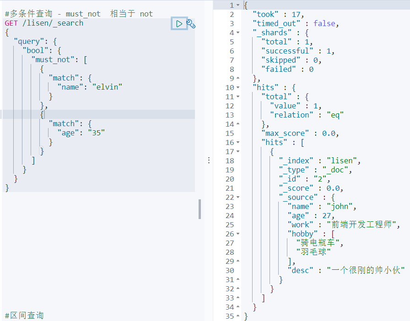Viewport: 410px width, 321px height.
Task: Click the fold end marker at line 9
Action: pos(238,78)
